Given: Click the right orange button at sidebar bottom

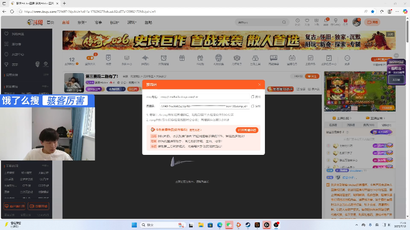Looking at the screenshot, I should click(38, 206).
